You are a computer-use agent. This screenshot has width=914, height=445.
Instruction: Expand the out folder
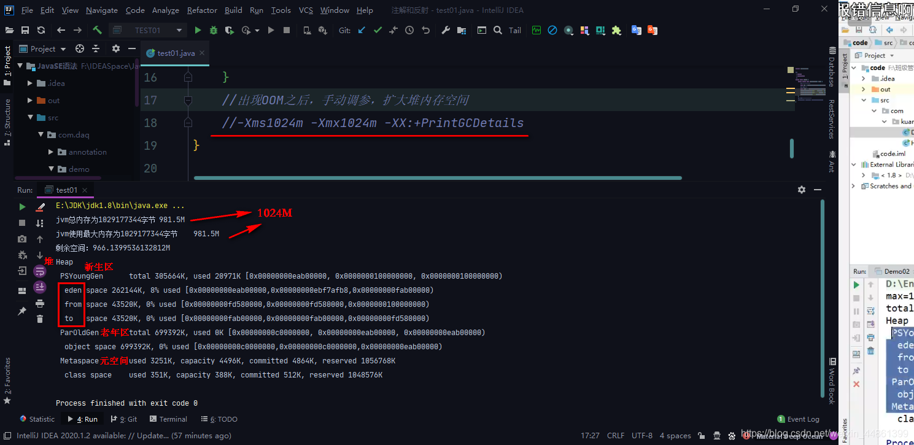[30, 100]
